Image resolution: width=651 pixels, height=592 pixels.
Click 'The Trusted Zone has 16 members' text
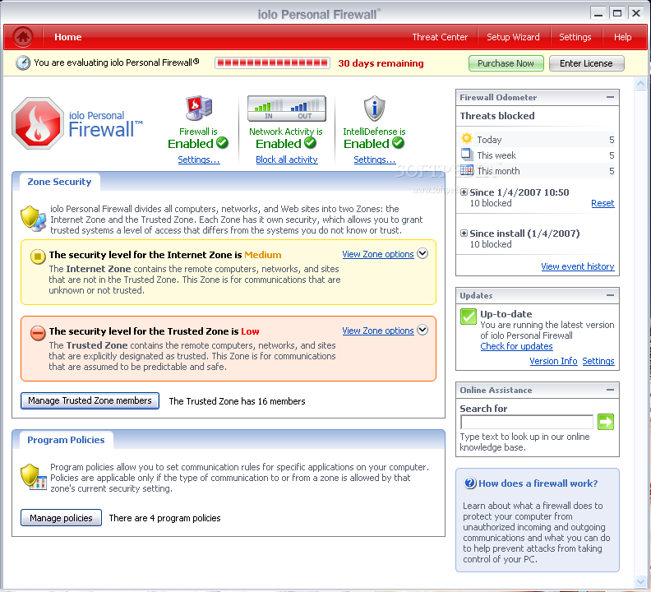[x=237, y=401]
